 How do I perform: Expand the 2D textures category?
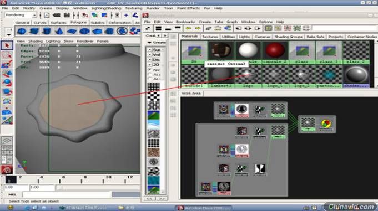(150, 65)
